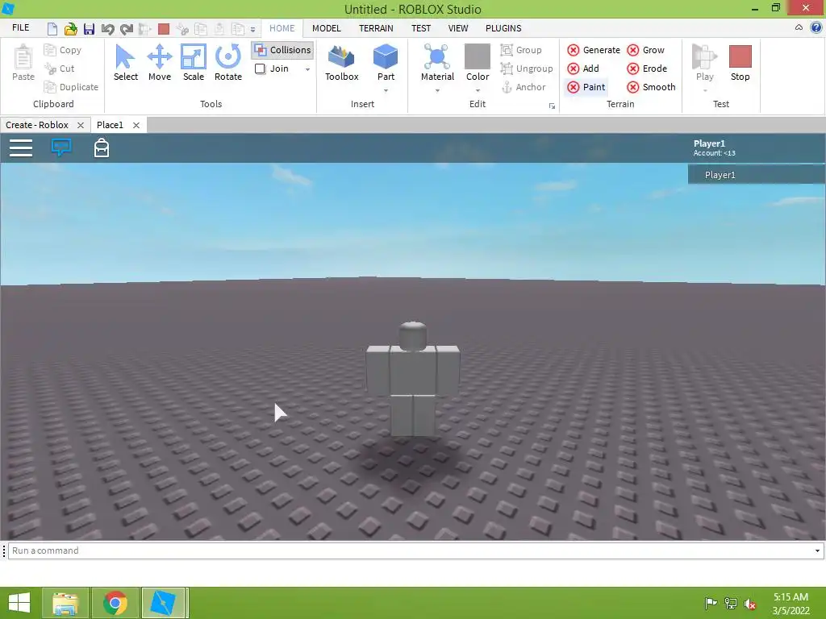This screenshot has width=826, height=619.
Task: Click Duplicate in the Clipboard group
Action: pyautogui.click(x=71, y=87)
